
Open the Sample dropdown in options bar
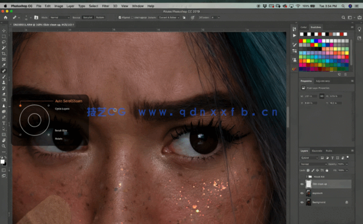click(169, 18)
